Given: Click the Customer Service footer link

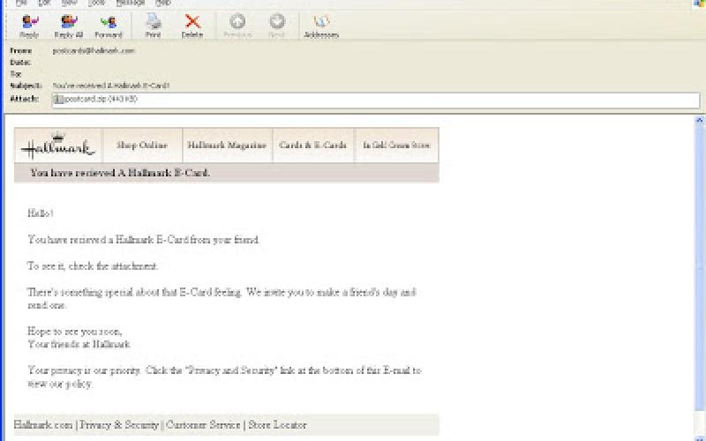Looking at the screenshot, I should tap(202, 425).
